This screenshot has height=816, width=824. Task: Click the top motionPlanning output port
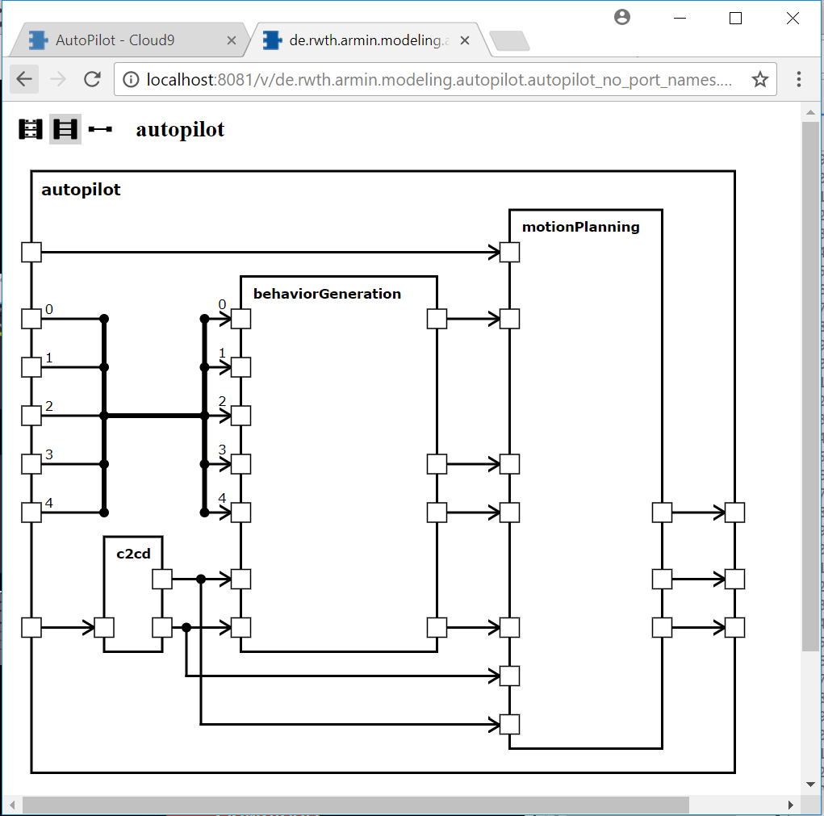pyautogui.click(x=662, y=513)
